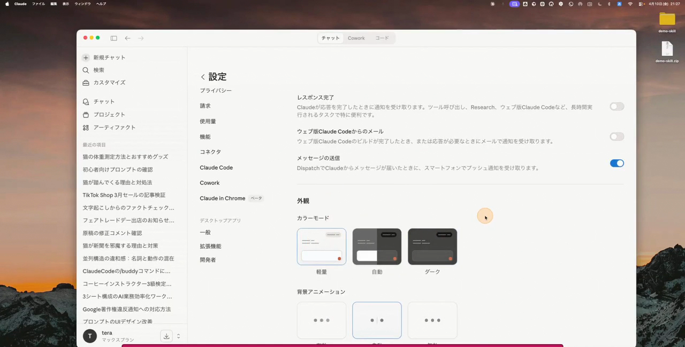Open チャット via the speech-bubble icon
Screen dimensions: 685x347
click(86, 101)
